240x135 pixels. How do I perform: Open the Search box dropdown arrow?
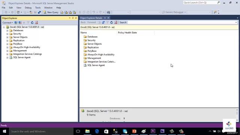coord(236,22)
